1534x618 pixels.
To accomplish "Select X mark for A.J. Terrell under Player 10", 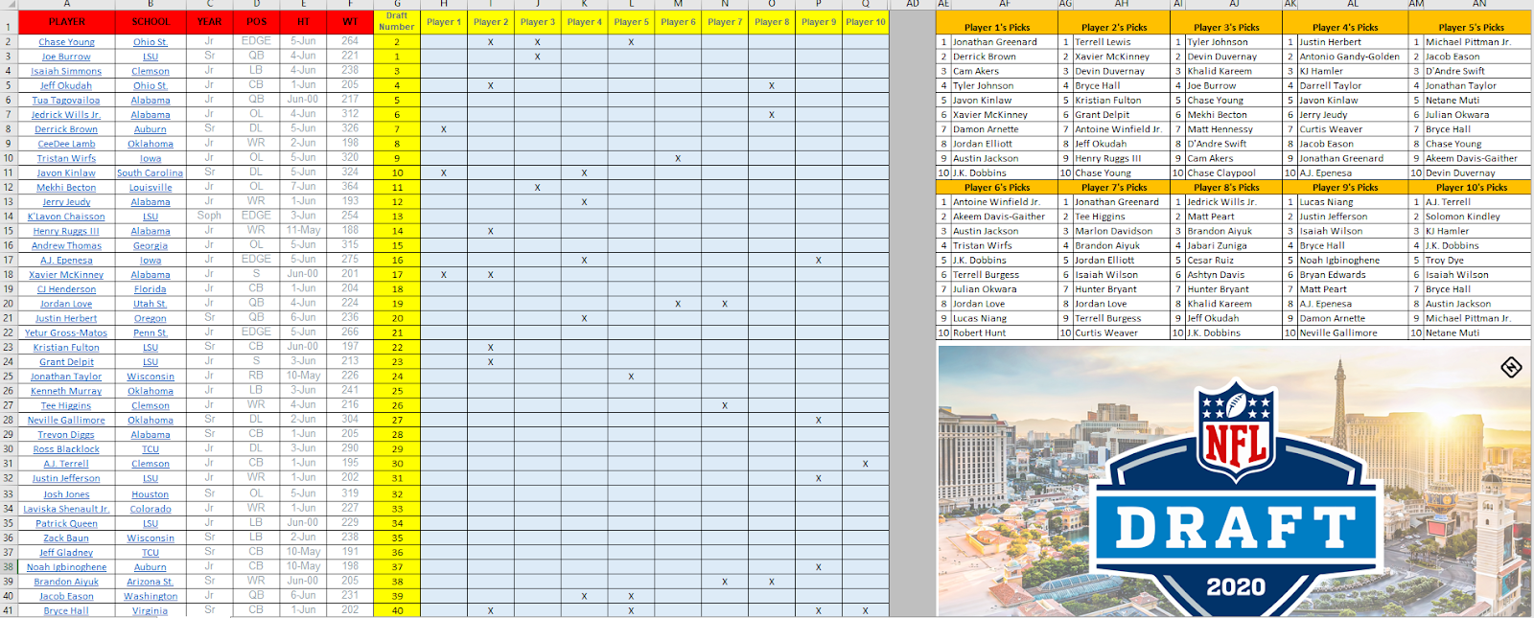I will [866, 464].
